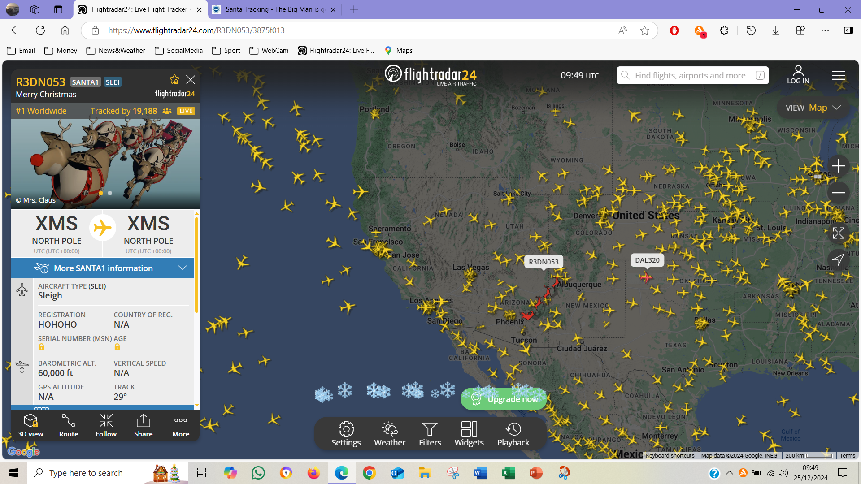Open Maps bookmark

tap(399, 51)
